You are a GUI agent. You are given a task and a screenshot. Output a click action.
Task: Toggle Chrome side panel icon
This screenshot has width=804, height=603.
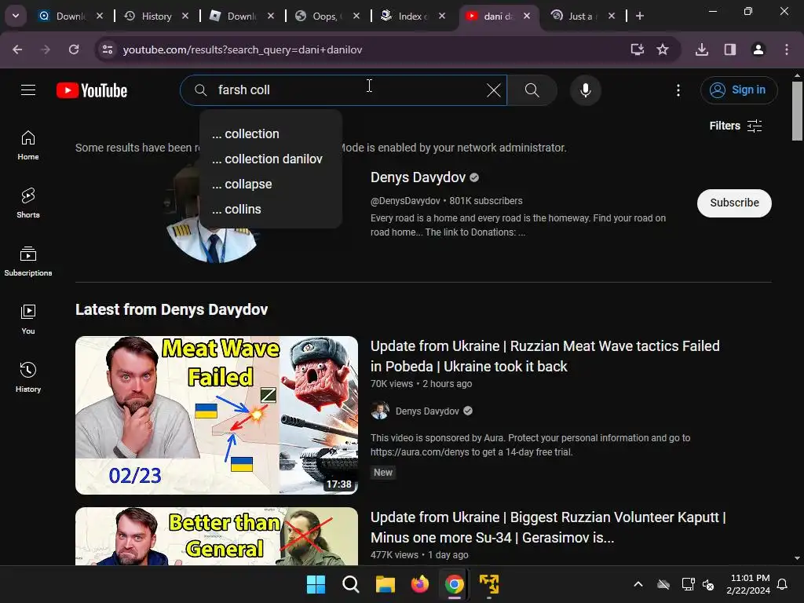click(730, 49)
